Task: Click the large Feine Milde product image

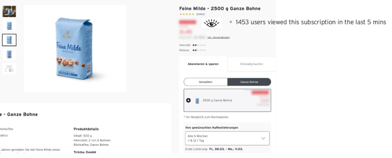Action: pos(75,48)
